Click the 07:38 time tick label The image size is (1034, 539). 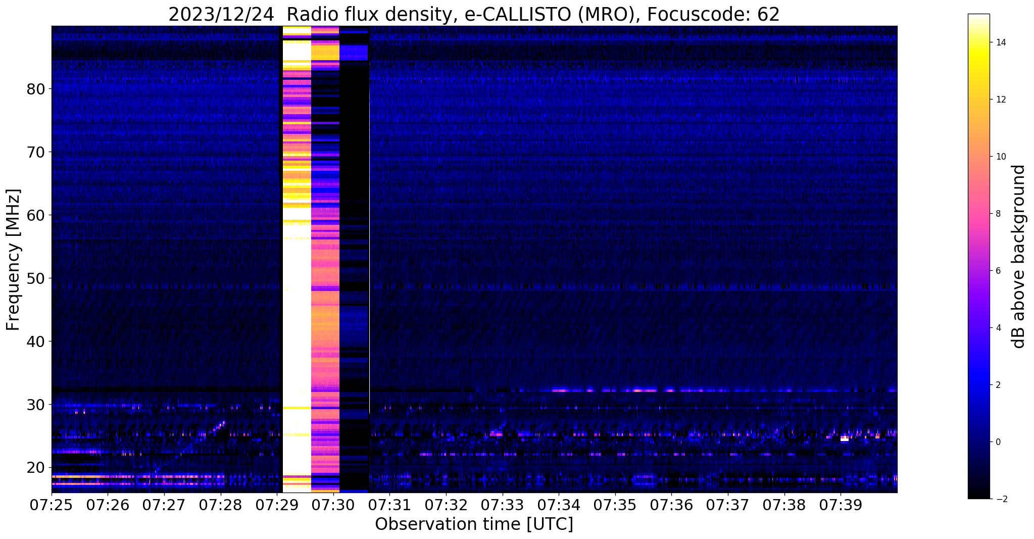point(784,505)
